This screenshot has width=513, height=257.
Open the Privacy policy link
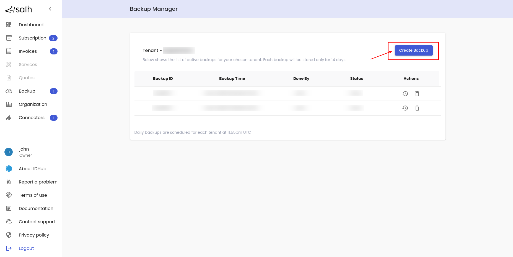click(34, 235)
